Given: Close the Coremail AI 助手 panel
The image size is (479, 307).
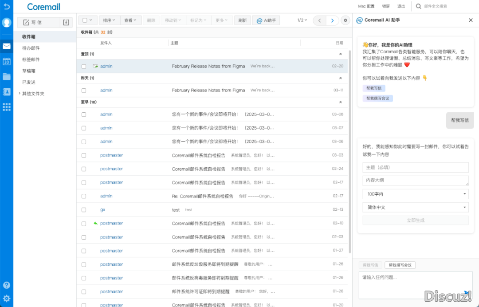Looking at the screenshot, I should (x=471, y=20).
